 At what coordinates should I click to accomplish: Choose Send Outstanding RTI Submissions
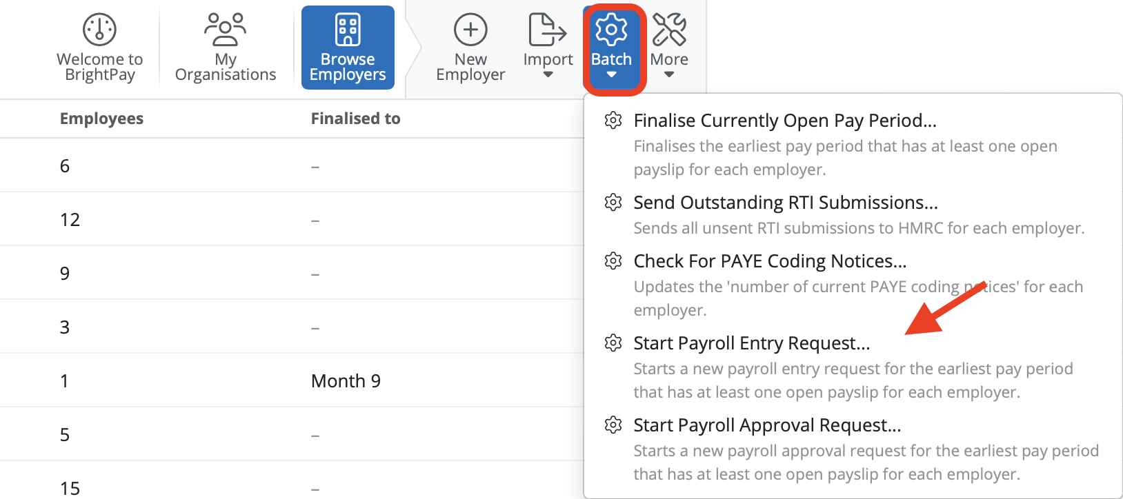[x=786, y=203]
